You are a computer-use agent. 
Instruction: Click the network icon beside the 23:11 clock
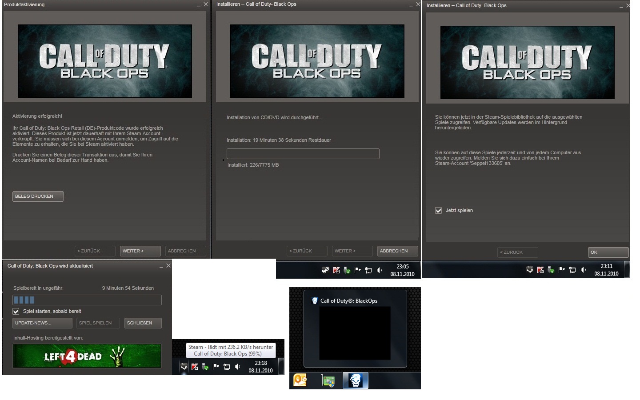point(572,269)
